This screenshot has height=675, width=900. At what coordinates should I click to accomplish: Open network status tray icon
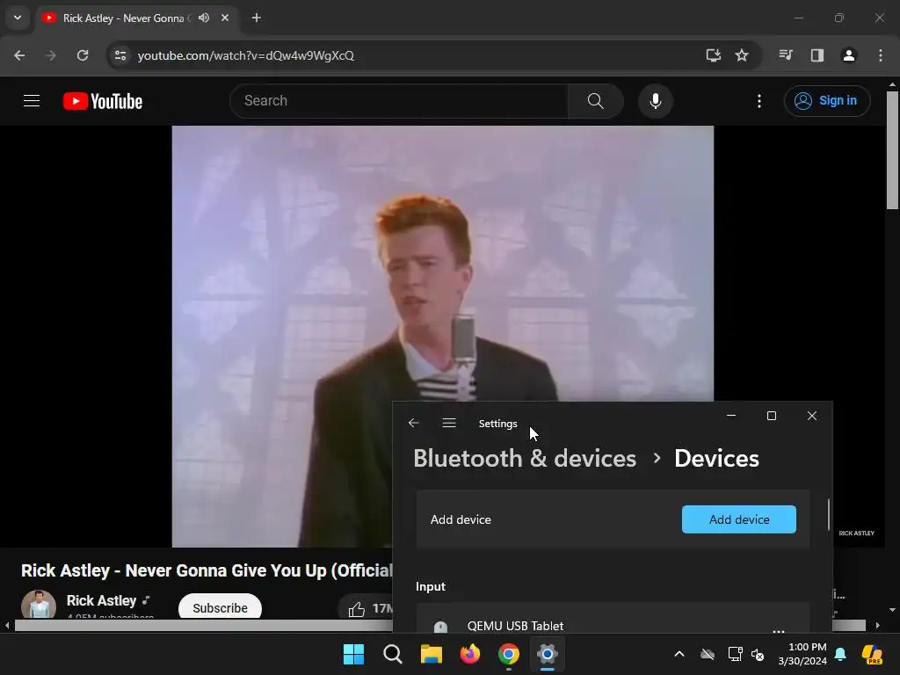(x=735, y=654)
